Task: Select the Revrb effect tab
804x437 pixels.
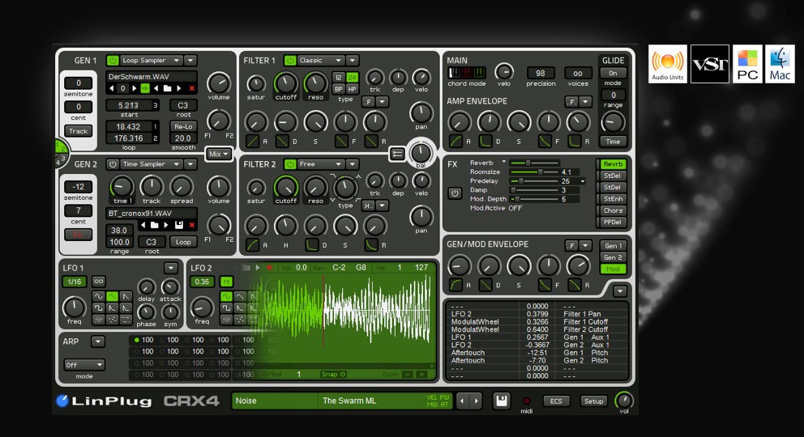Action: pos(613,164)
